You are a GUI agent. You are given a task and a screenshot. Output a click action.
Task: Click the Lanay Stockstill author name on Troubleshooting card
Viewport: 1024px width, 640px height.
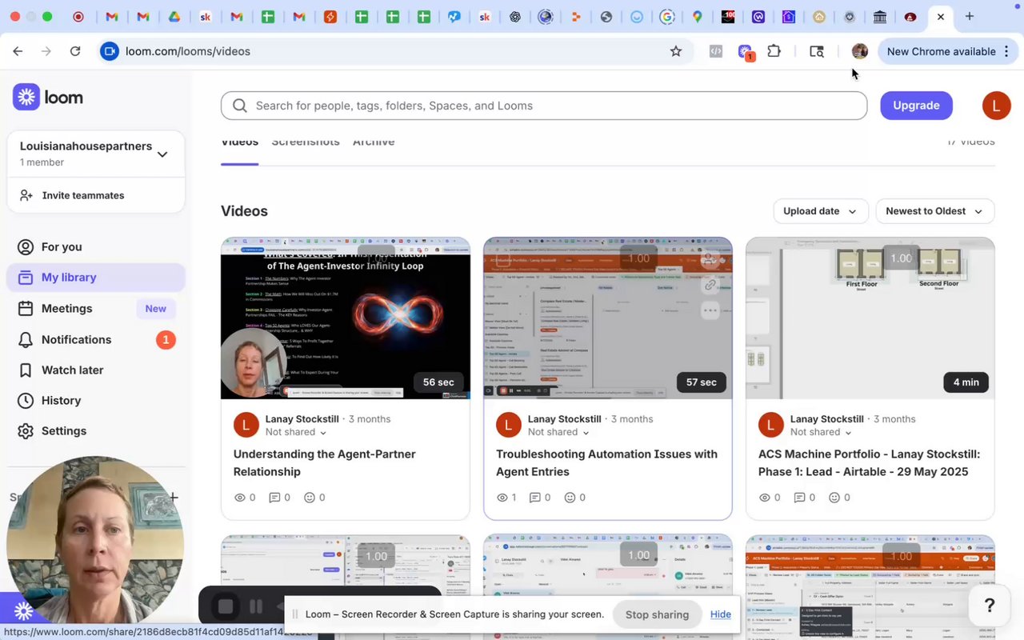tap(564, 419)
